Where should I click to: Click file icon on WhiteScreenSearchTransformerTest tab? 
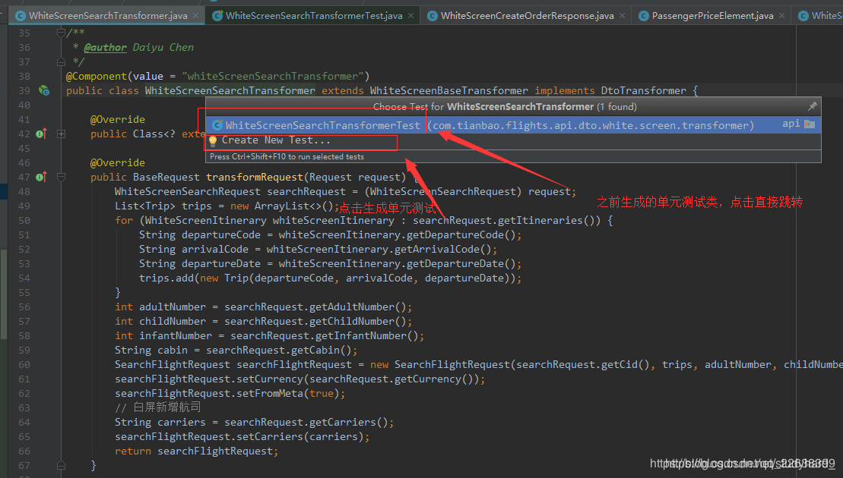point(217,16)
